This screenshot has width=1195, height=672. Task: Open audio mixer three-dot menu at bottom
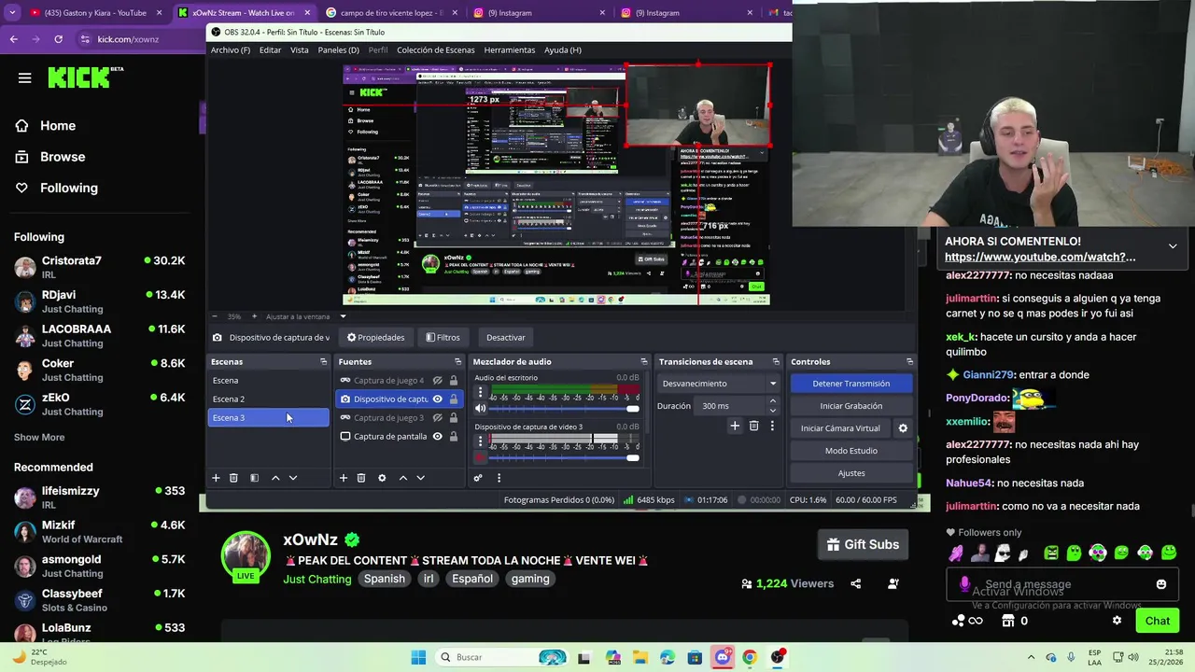click(x=499, y=478)
